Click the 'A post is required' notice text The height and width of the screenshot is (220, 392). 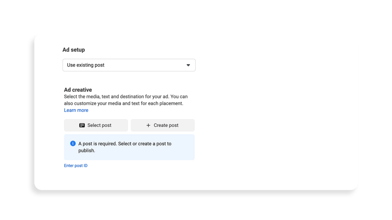coord(125,144)
